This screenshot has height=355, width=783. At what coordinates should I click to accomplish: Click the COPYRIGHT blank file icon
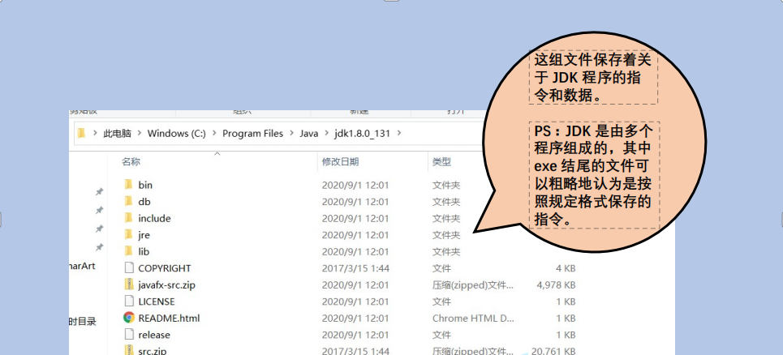point(129,267)
